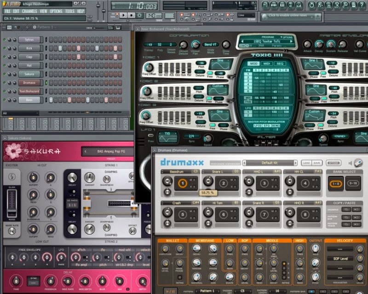Click the Toxic Unison Pan knob

point(195,44)
